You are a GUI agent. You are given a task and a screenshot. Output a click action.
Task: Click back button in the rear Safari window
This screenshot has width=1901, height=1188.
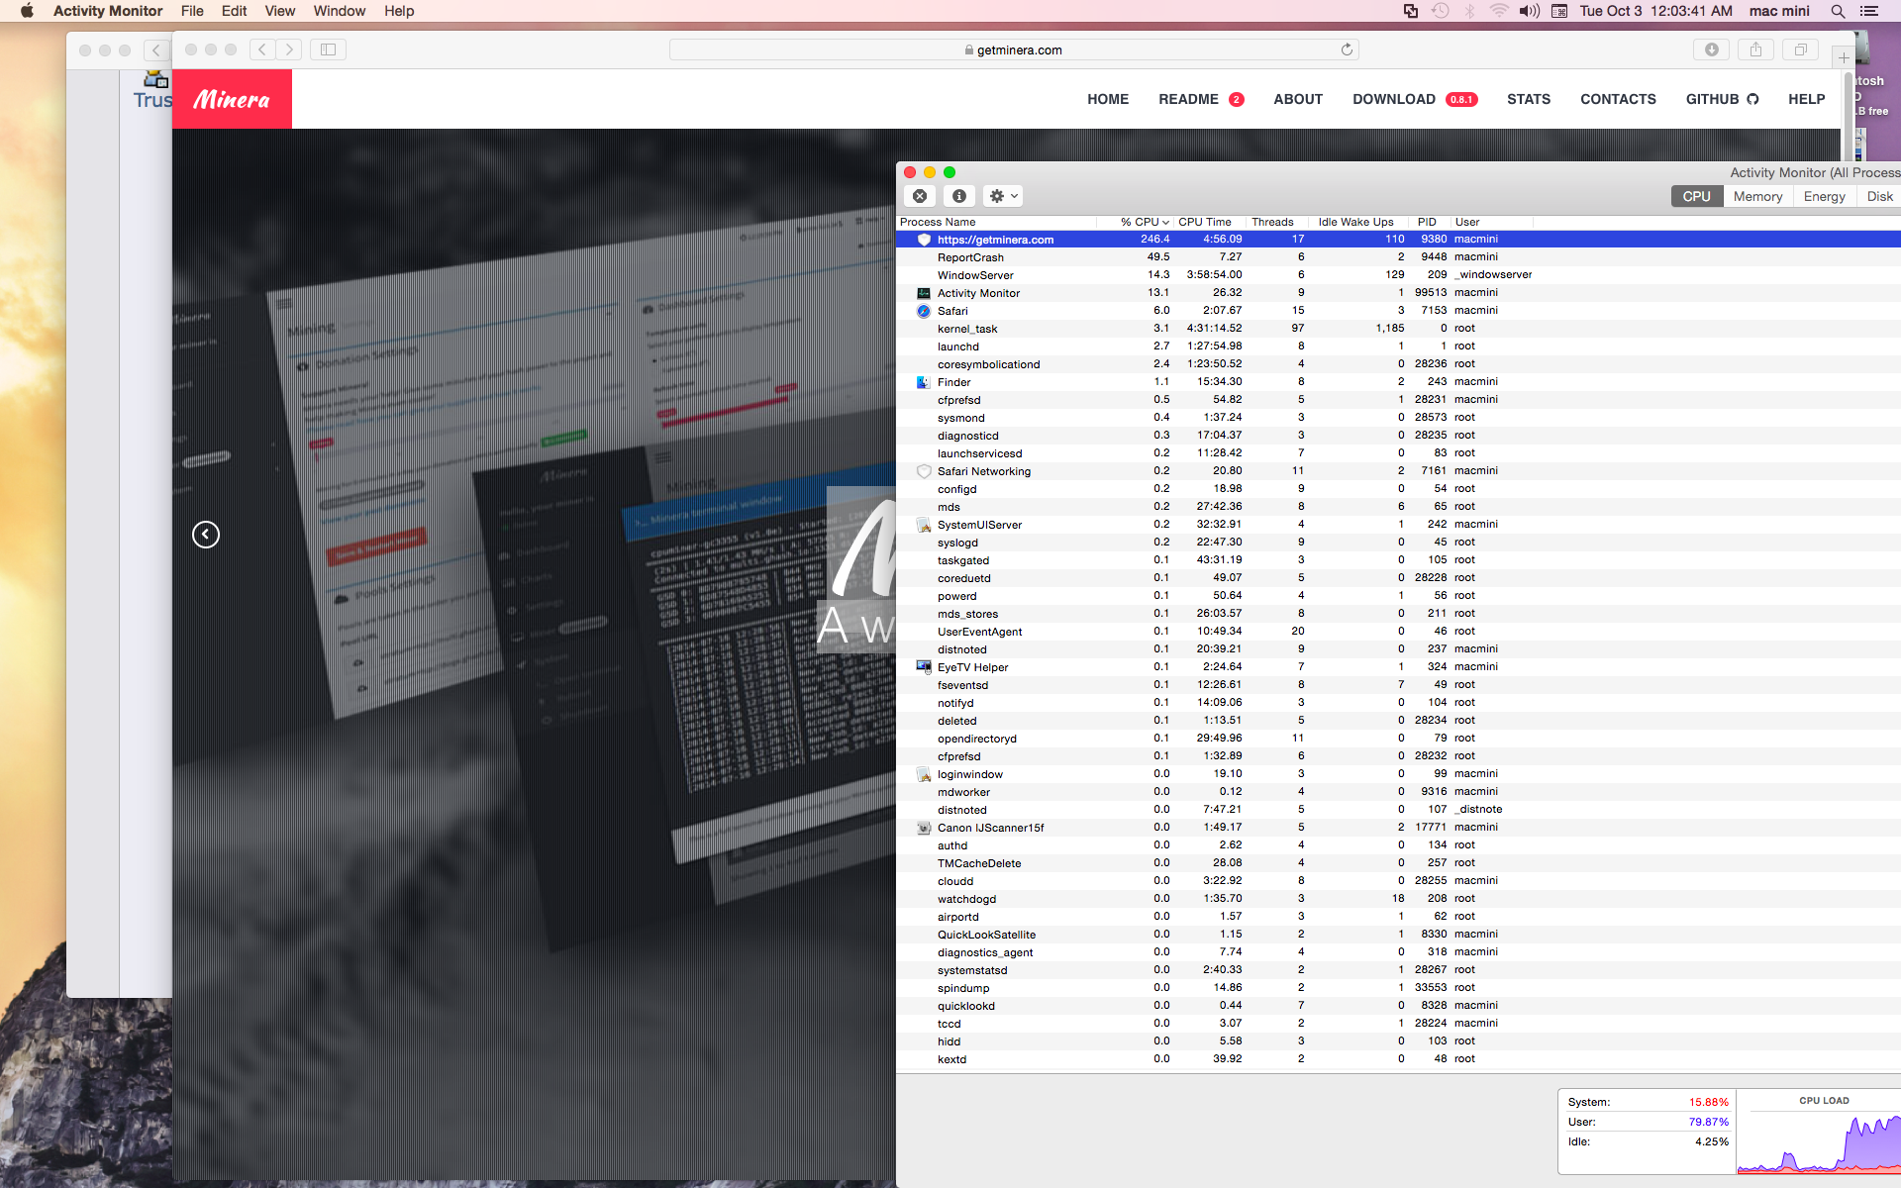(155, 49)
